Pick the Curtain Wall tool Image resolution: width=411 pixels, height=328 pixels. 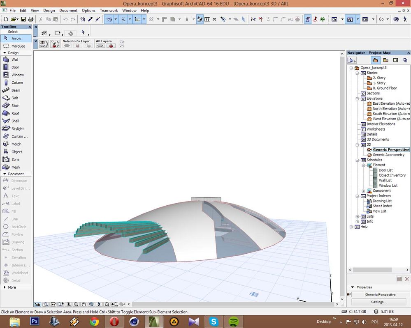coord(19,136)
